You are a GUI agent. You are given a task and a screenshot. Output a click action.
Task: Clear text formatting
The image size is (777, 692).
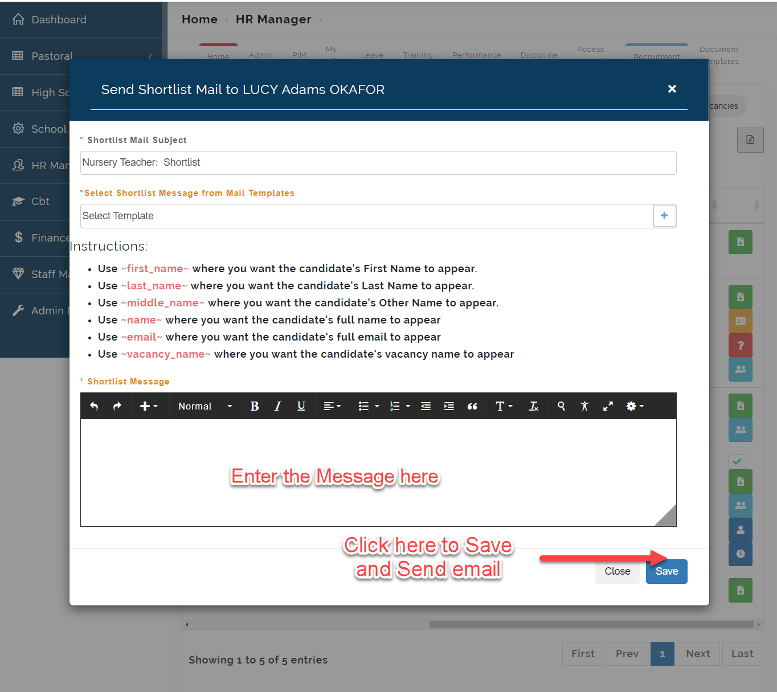click(x=534, y=406)
